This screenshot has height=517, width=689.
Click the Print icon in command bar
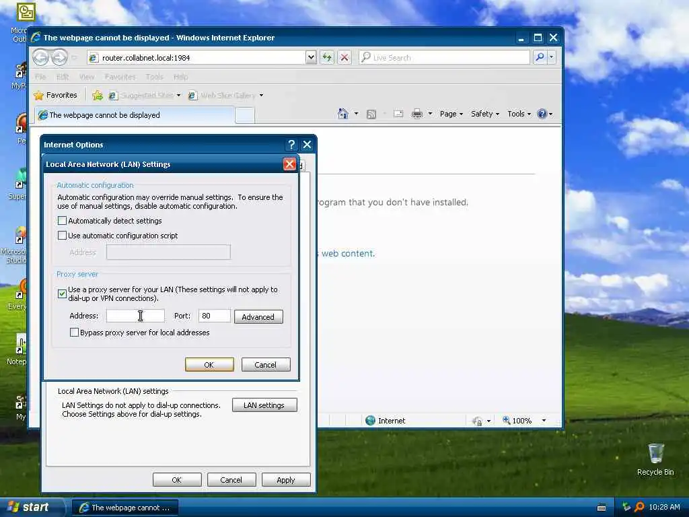(x=417, y=114)
